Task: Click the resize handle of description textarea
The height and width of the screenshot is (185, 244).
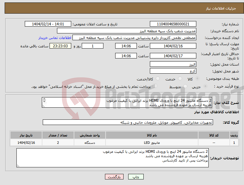Action: 43,106
